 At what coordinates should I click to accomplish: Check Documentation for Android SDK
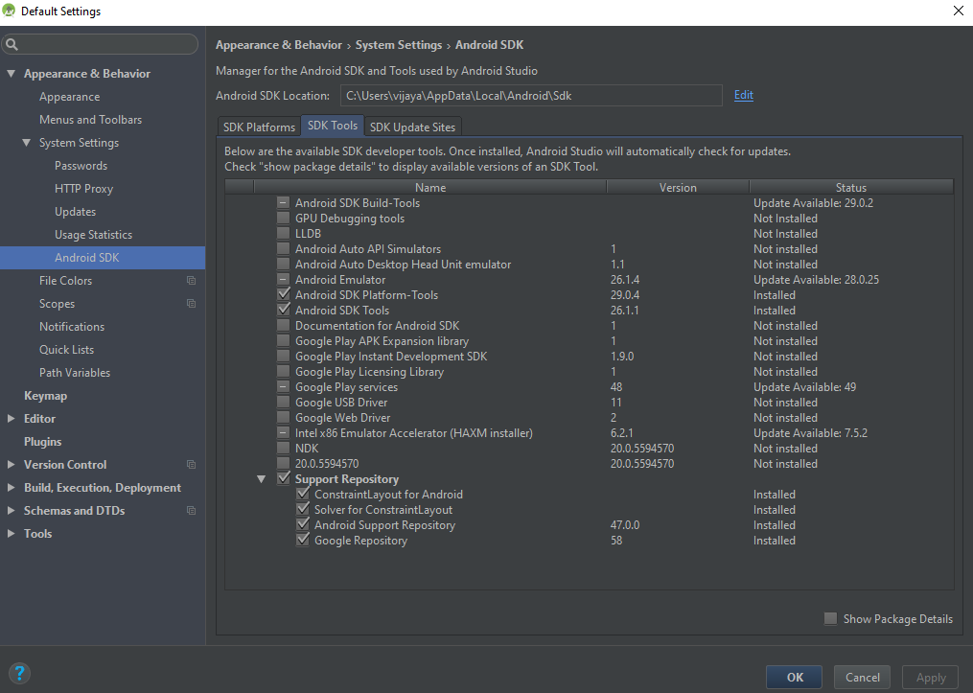(x=283, y=325)
